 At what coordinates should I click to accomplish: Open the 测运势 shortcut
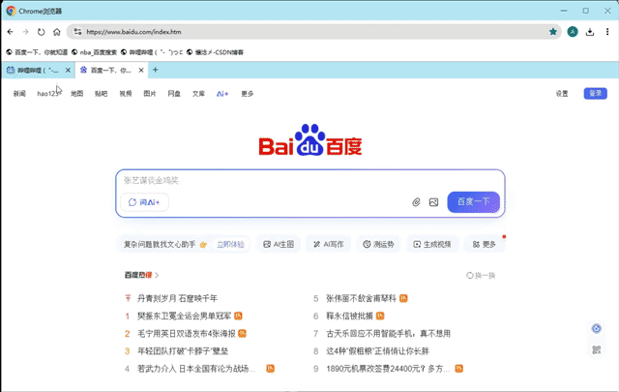378,245
